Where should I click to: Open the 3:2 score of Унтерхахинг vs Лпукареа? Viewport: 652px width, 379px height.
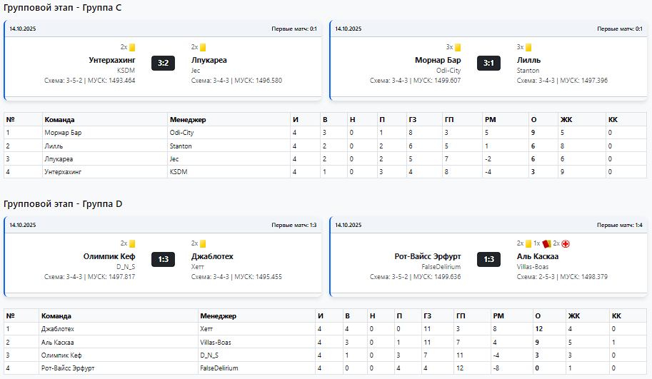pyautogui.click(x=163, y=63)
